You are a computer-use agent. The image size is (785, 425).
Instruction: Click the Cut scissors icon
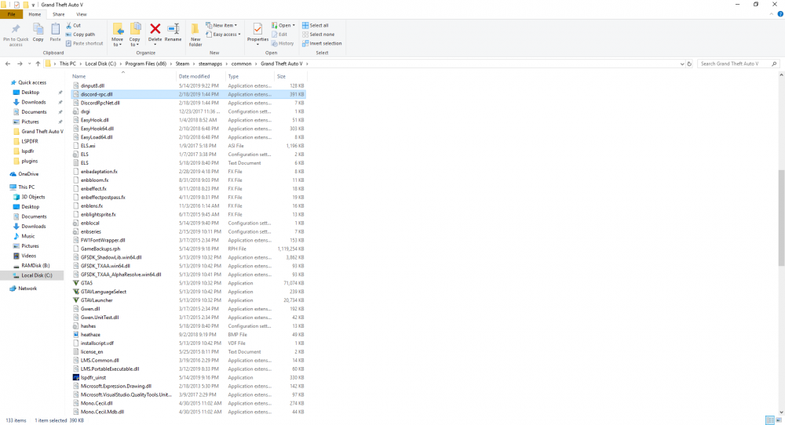tap(69, 25)
